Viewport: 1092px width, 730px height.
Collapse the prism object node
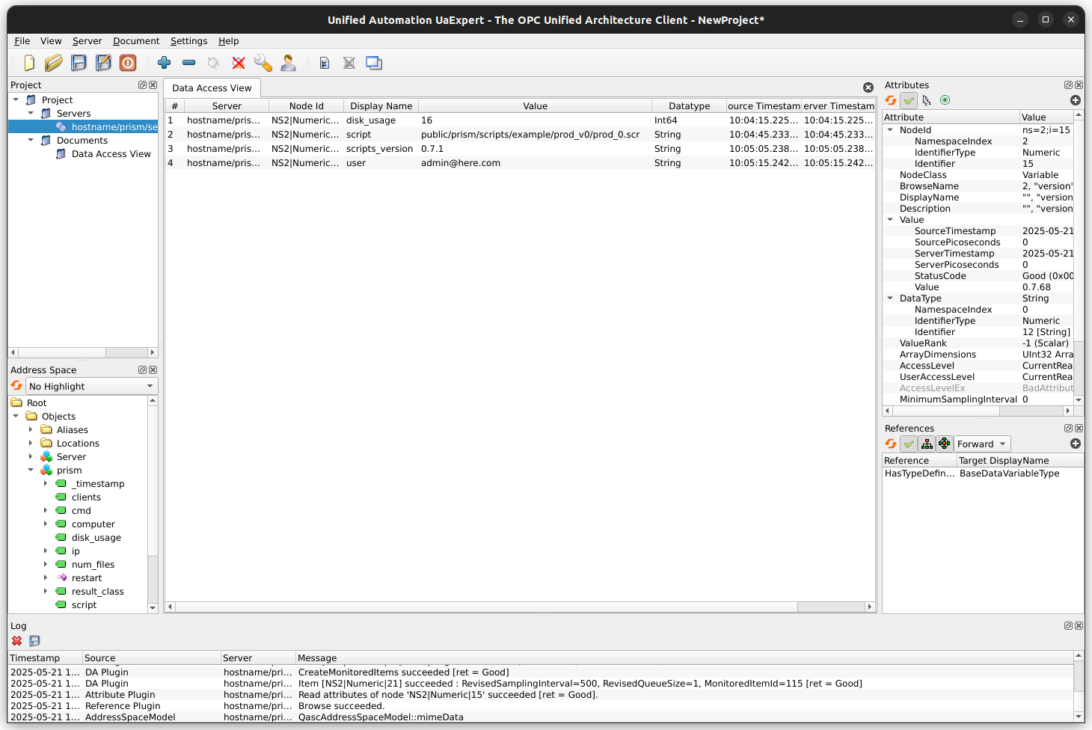[x=31, y=470]
